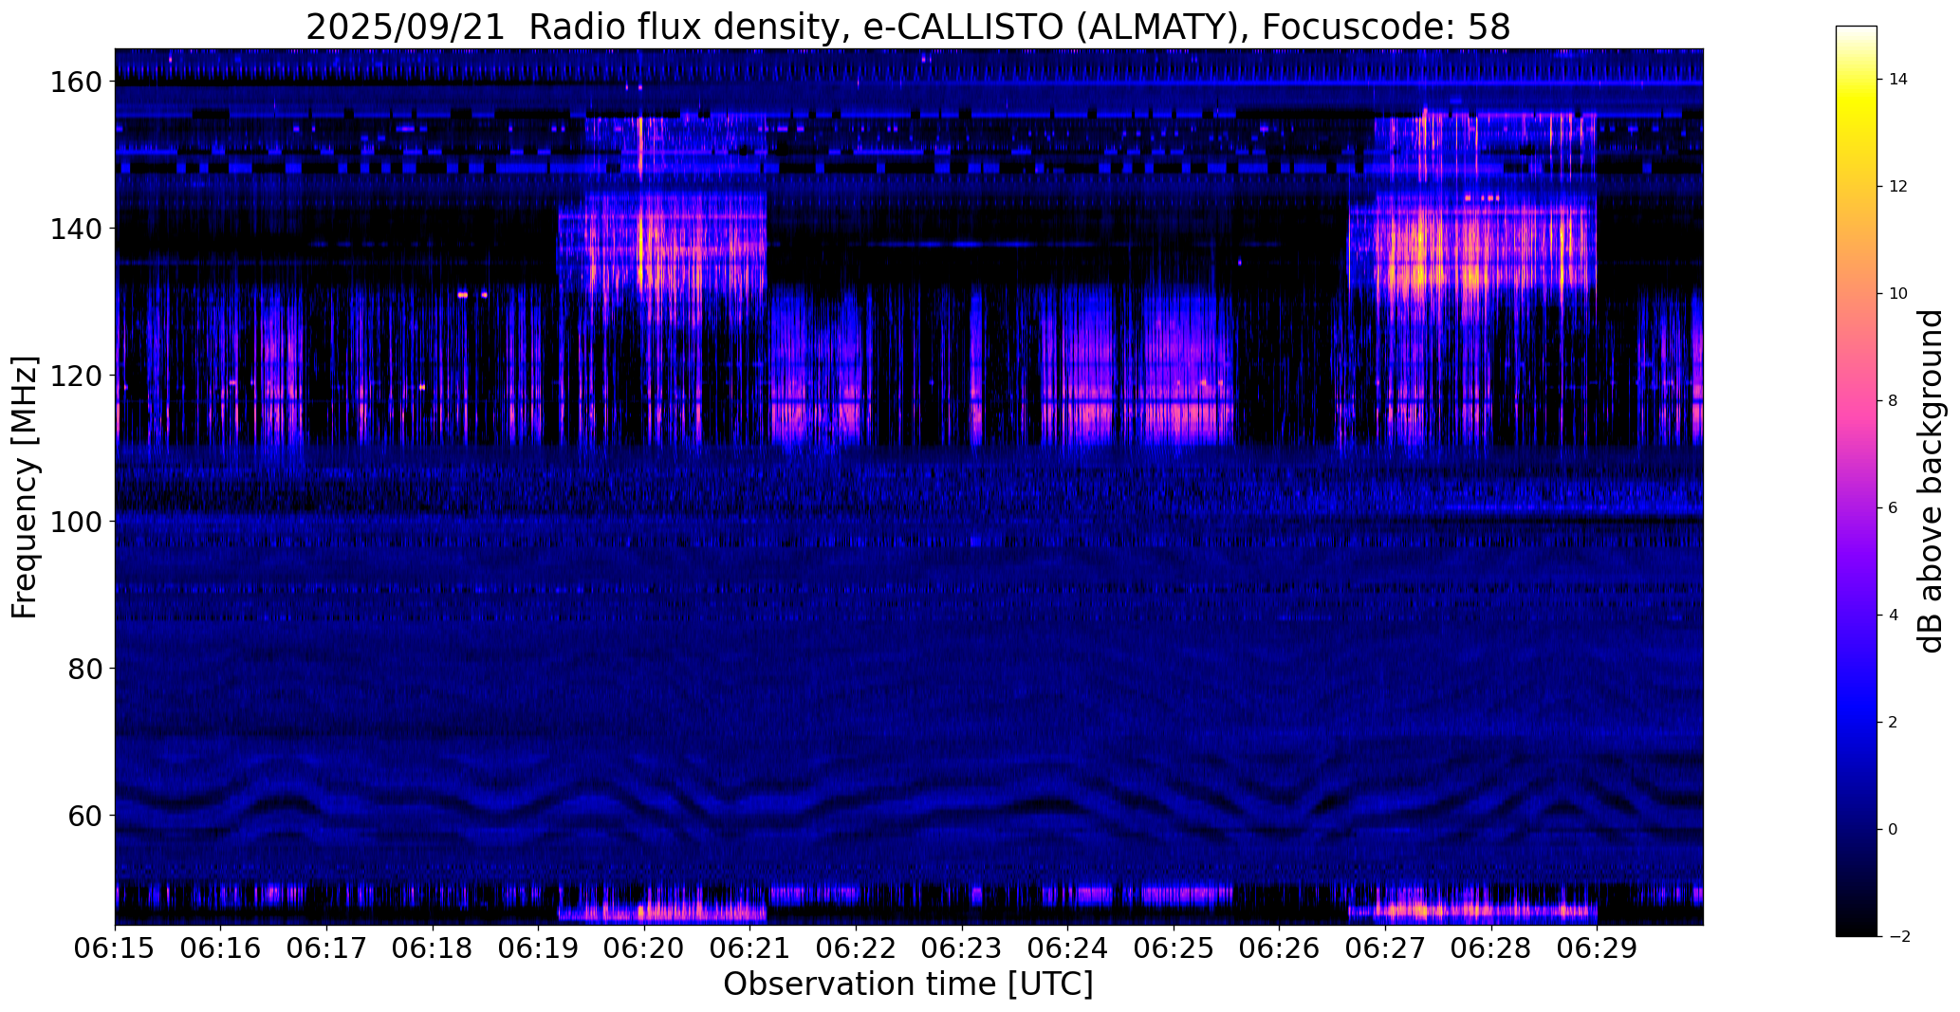Click the "Frequency [MHz]" axis label
This screenshot has height=1012, width=1960.
point(25,487)
